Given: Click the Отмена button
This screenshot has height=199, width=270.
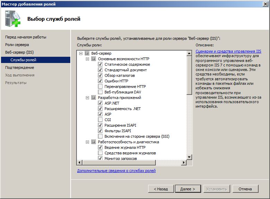Looking at the screenshot, I should click(x=245, y=189).
